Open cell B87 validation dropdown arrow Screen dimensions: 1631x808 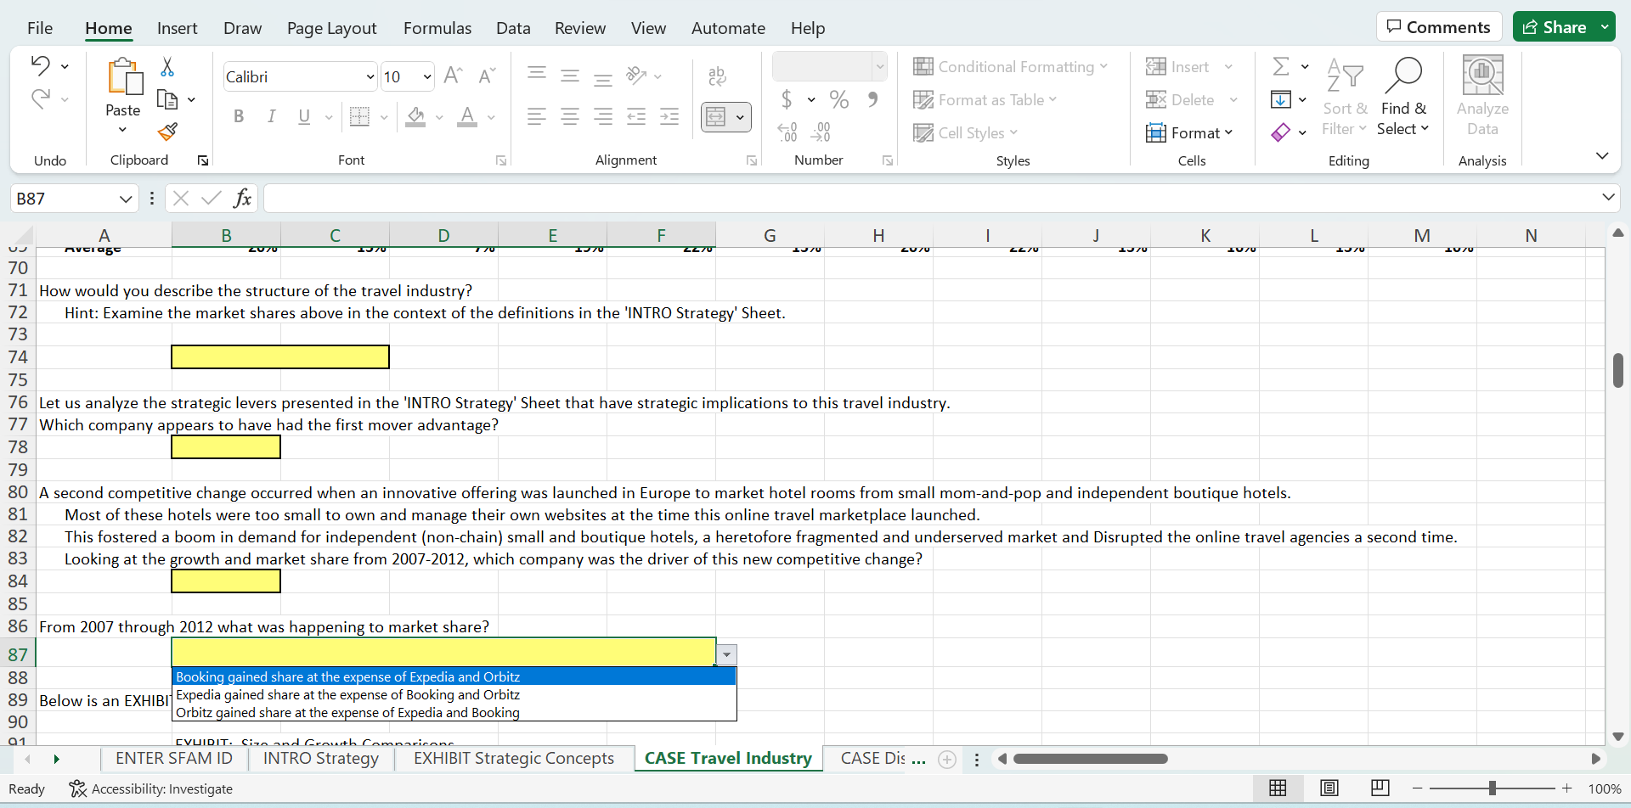pyautogui.click(x=726, y=654)
